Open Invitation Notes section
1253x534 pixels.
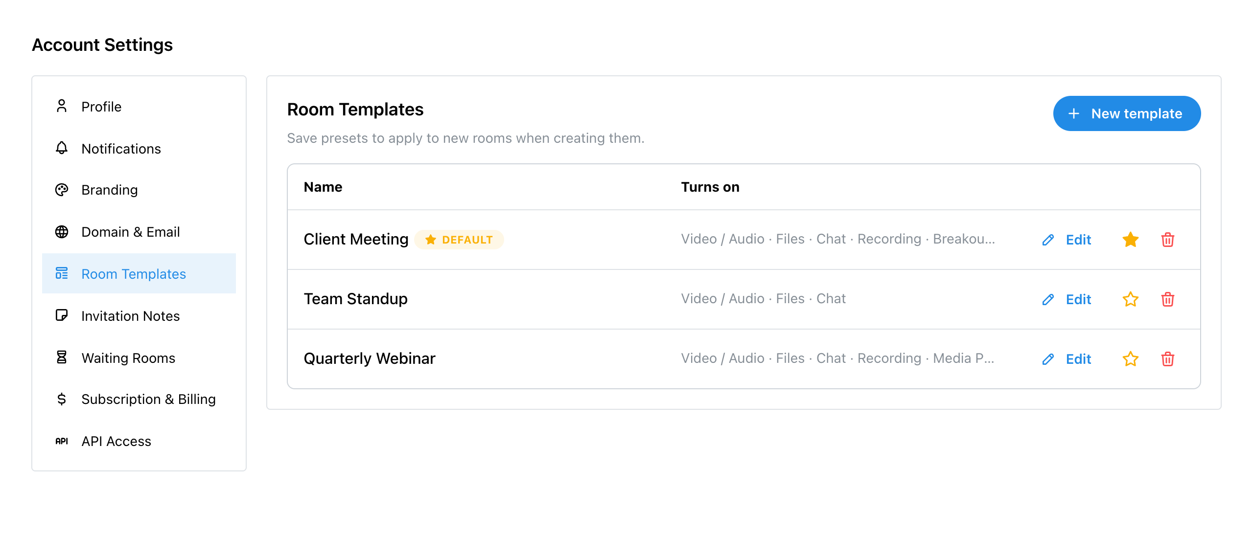click(139, 316)
